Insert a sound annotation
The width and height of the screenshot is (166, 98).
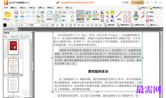[x=112, y=20]
